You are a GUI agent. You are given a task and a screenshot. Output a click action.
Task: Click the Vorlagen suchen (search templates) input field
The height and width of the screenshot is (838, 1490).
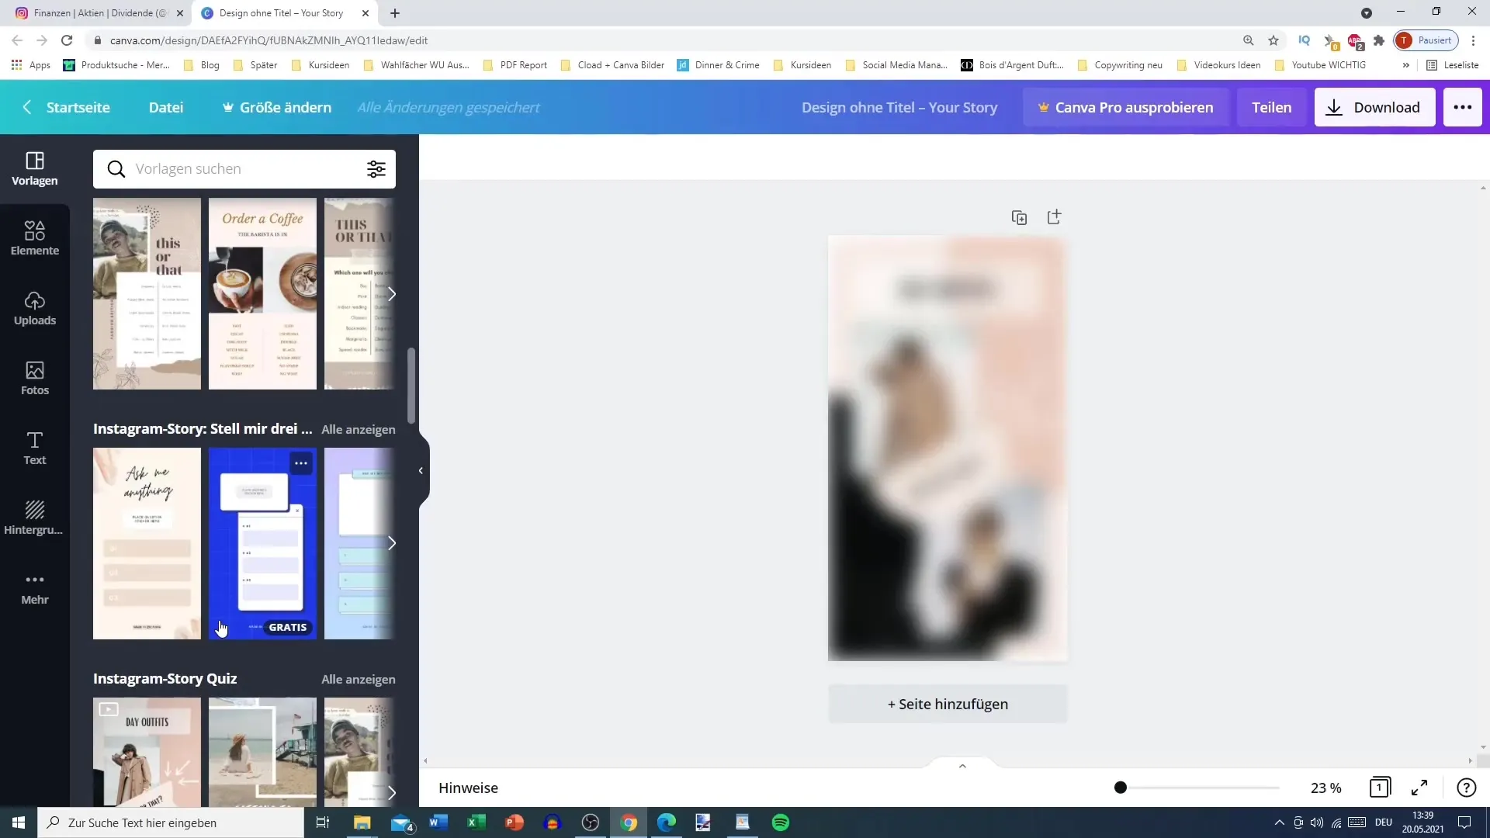(x=245, y=169)
